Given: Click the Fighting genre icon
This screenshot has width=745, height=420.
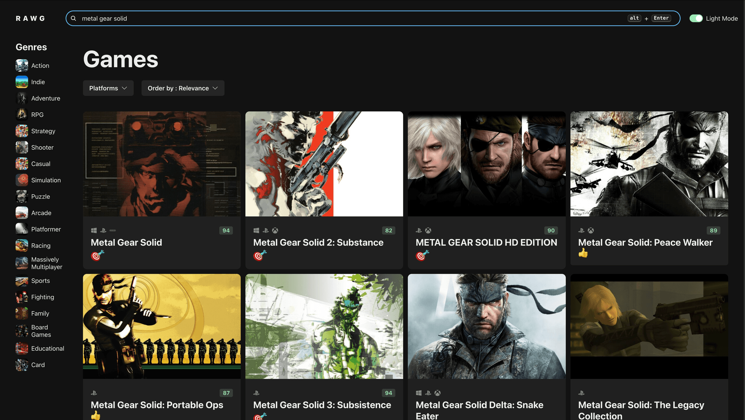Looking at the screenshot, I should [22, 297].
